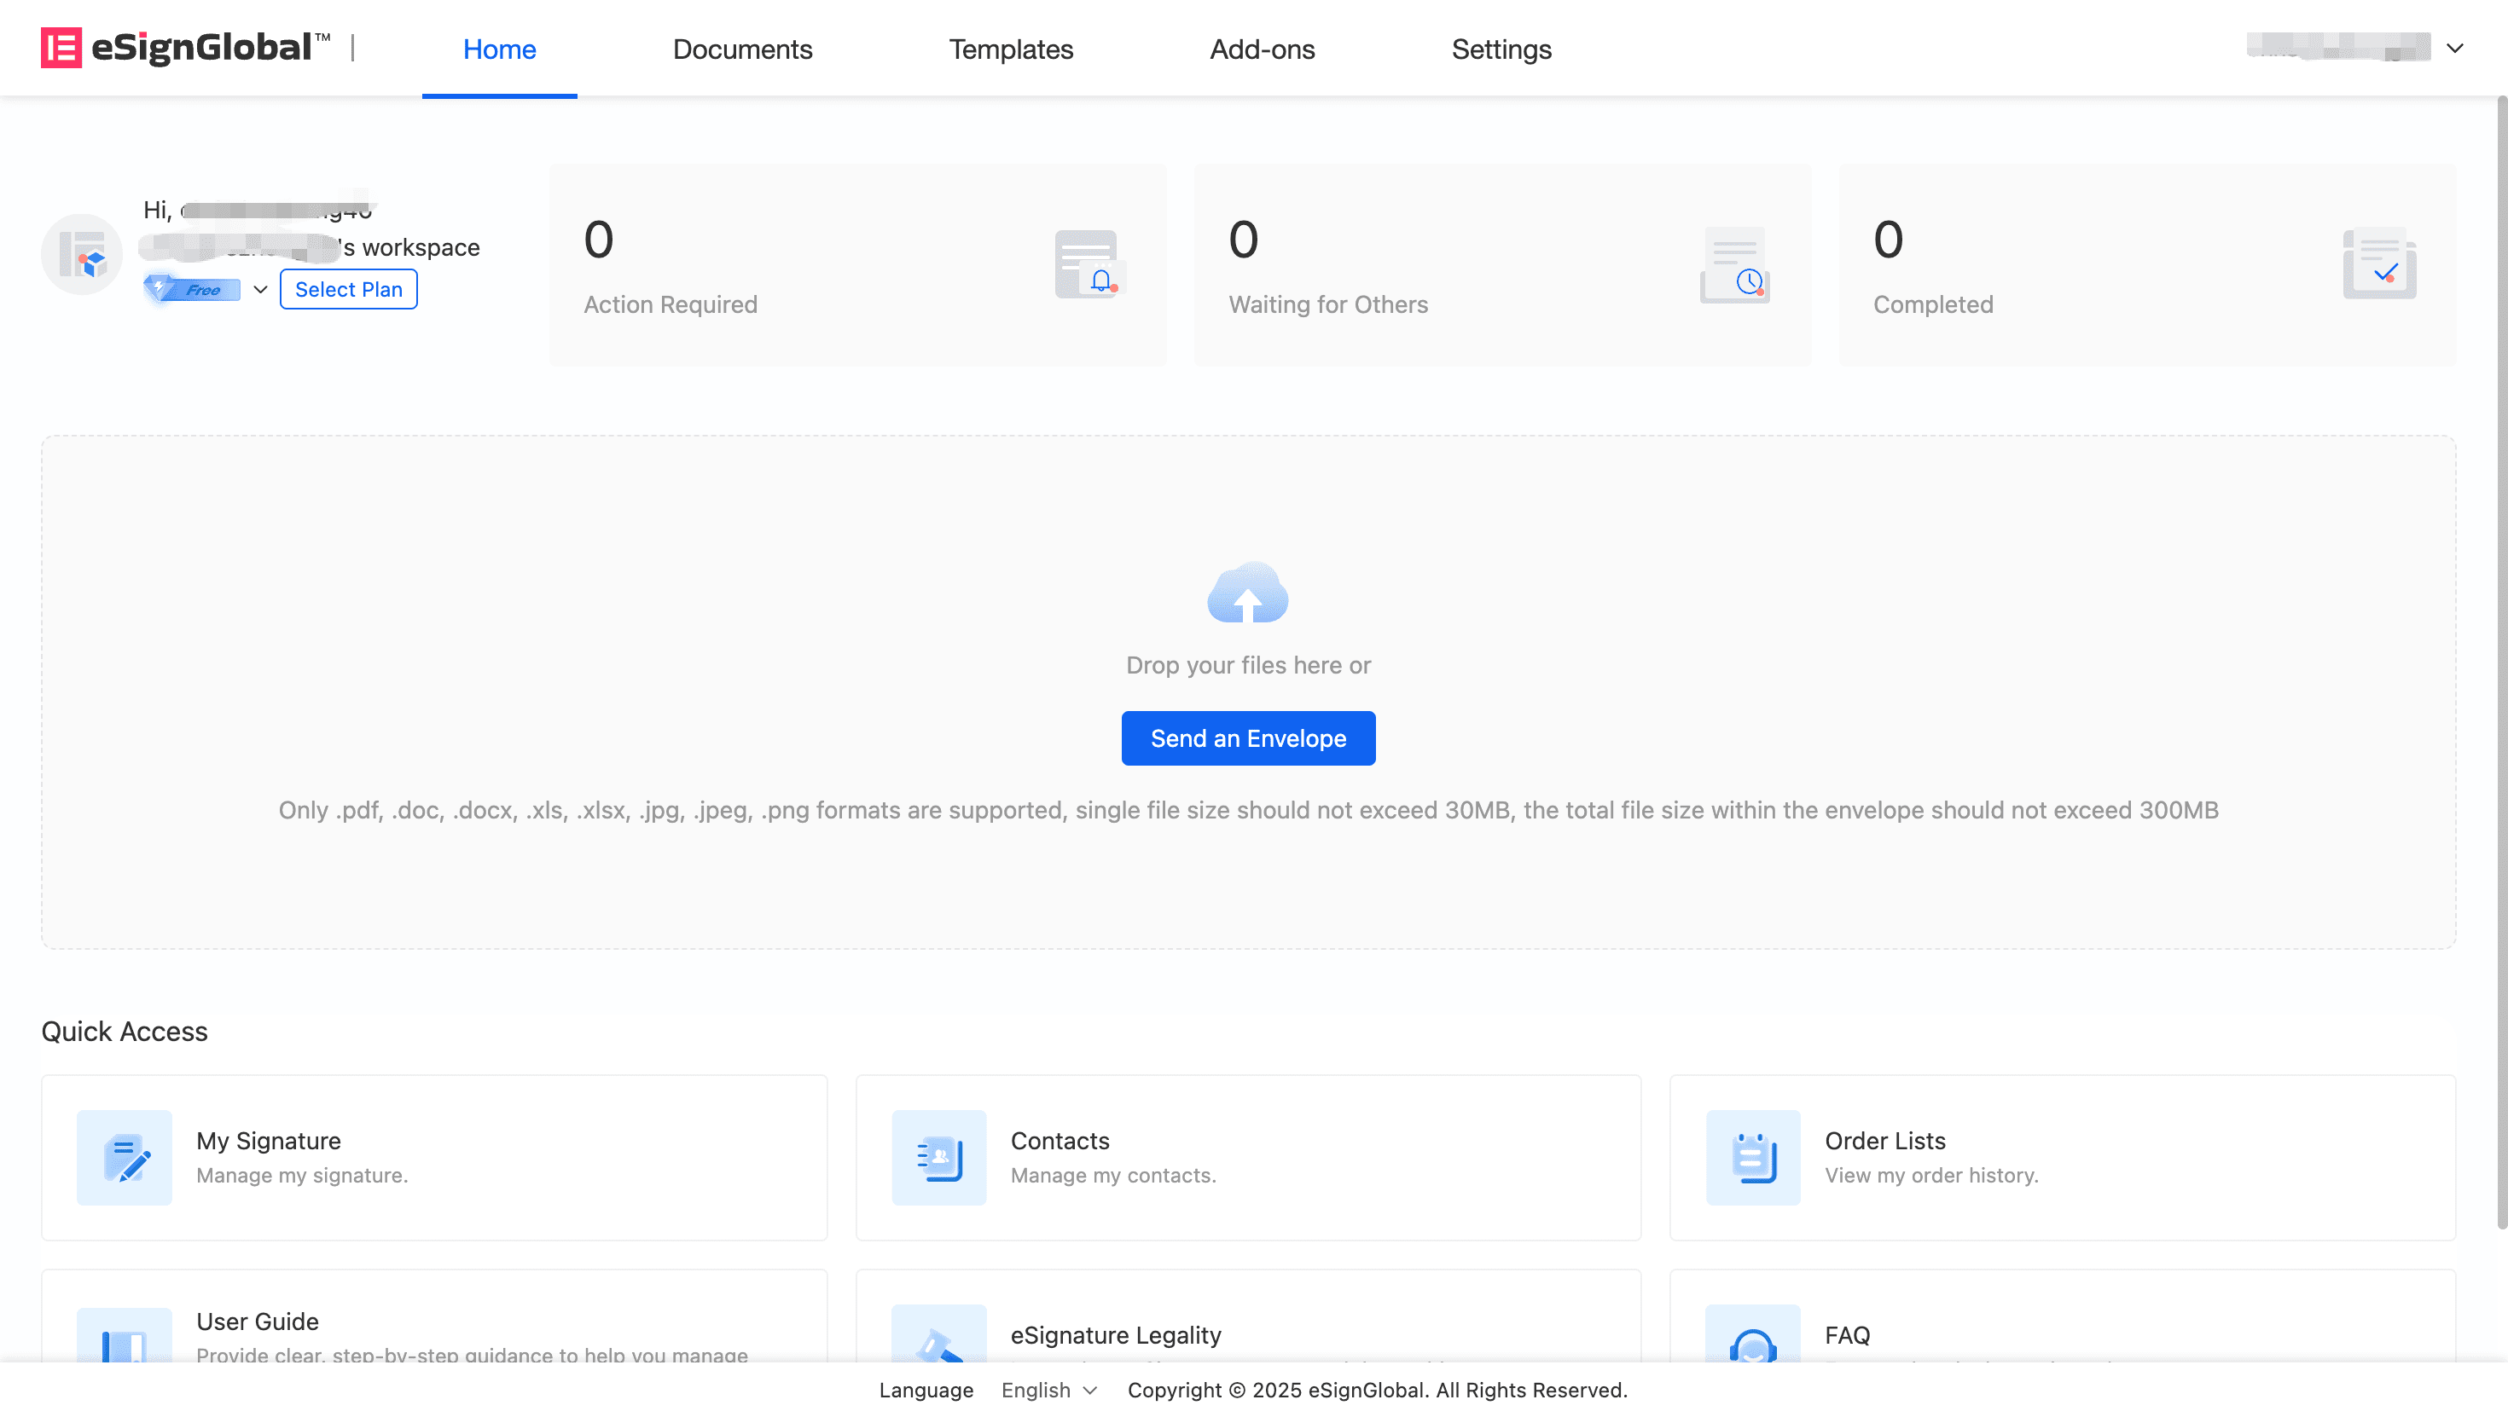Open the eSignature Legality link
2508x1417 pixels.
point(1115,1334)
